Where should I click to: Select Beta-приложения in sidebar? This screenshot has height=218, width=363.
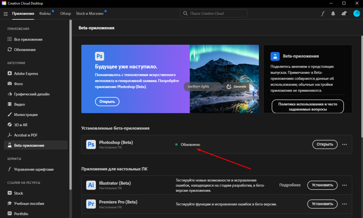[36, 145]
